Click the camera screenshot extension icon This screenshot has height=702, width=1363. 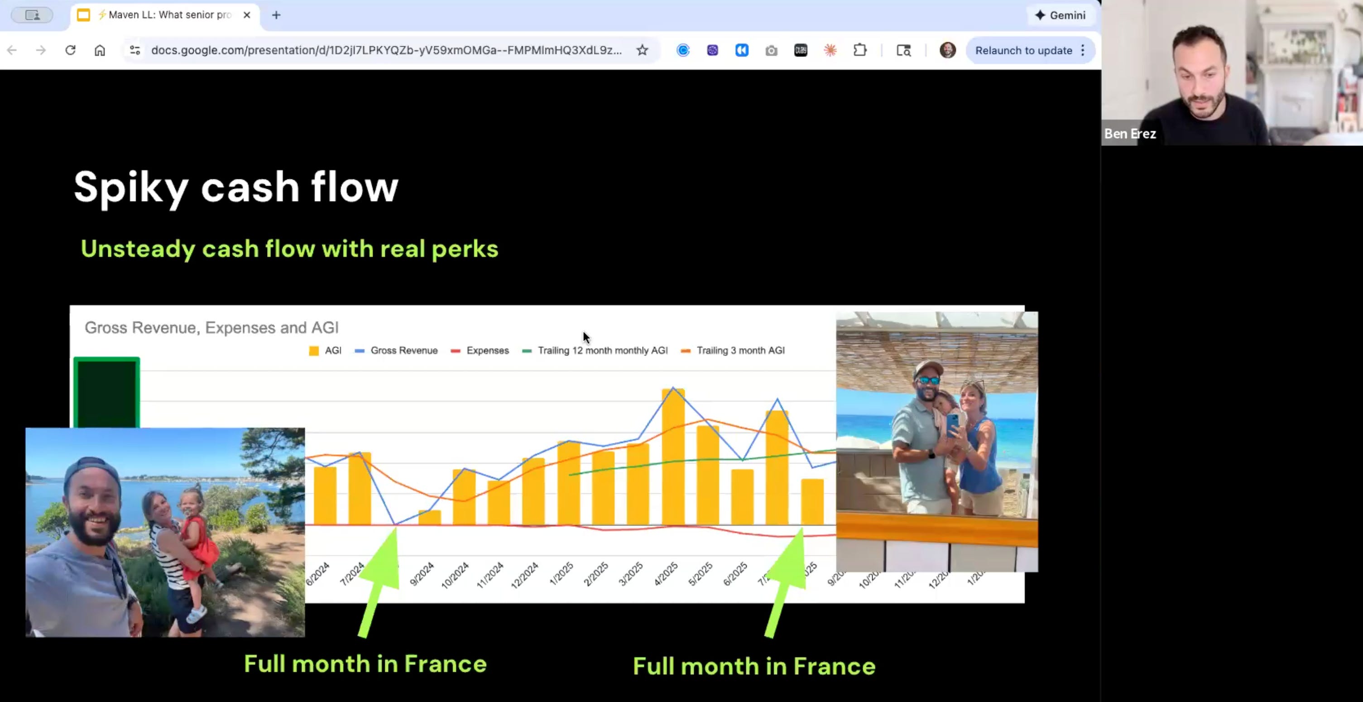[x=771, y=50]
